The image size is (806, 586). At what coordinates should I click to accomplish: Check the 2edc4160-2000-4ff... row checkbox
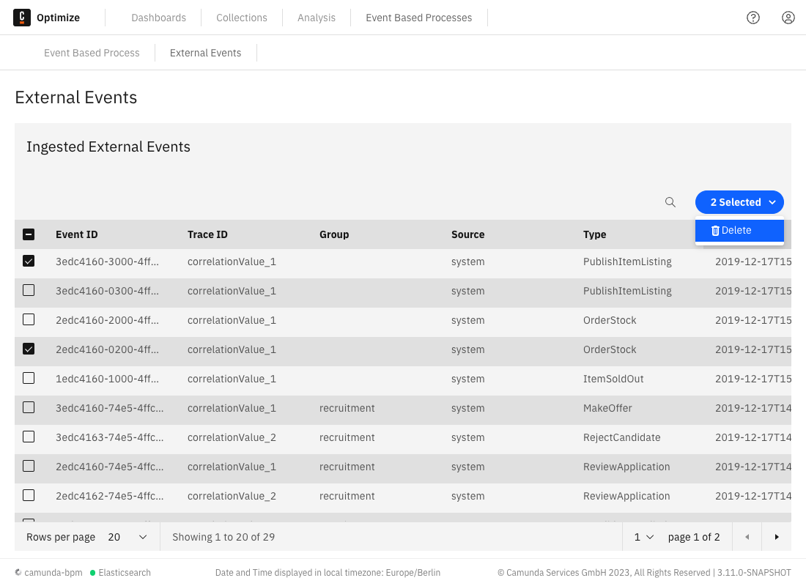click(x=29, y=319)
